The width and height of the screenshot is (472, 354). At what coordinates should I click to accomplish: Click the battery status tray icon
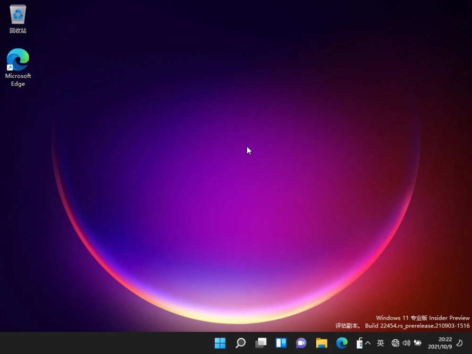pos(418,343)
